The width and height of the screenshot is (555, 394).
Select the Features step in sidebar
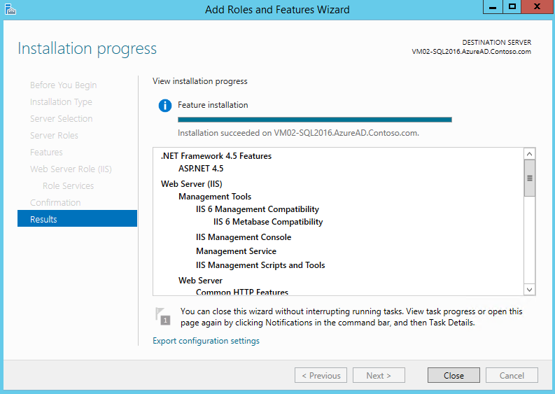(x=46, y=153)
